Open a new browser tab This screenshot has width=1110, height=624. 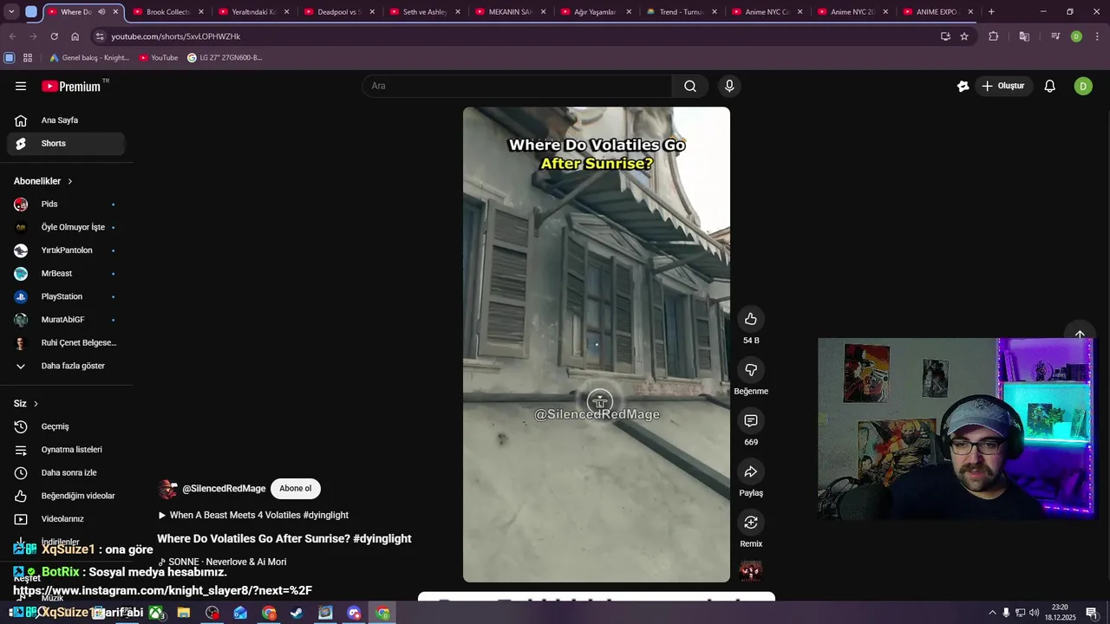991,12
